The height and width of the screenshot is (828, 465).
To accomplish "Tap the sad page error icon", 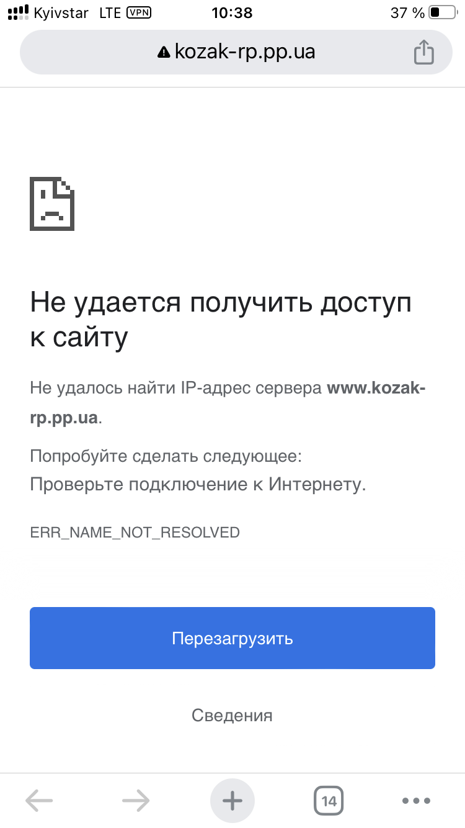I will coord(52,205).
